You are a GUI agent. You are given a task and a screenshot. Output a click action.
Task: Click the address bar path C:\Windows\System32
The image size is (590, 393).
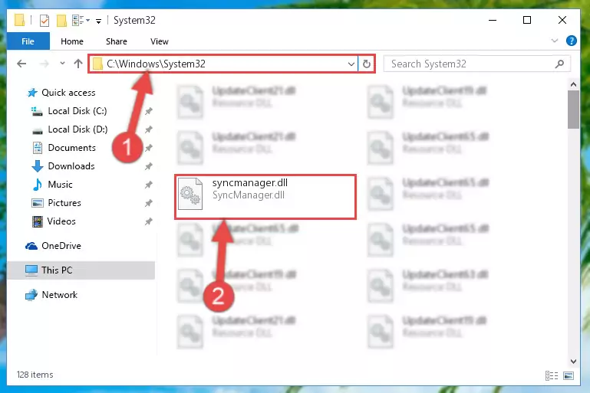(x=156, y=64)
